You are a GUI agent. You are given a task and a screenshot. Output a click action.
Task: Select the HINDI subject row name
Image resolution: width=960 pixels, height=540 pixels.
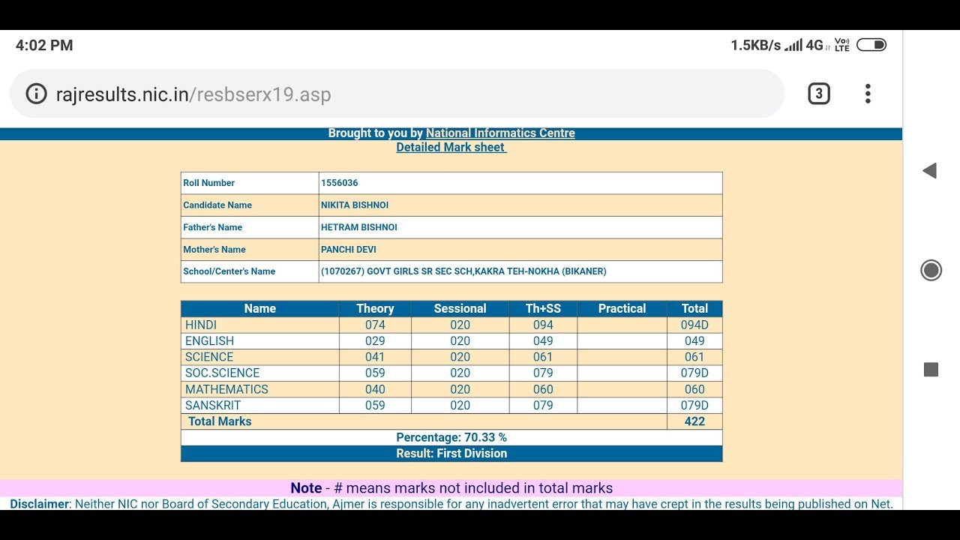click(x=201, y=325)
